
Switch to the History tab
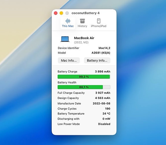(x=82, y=23)
